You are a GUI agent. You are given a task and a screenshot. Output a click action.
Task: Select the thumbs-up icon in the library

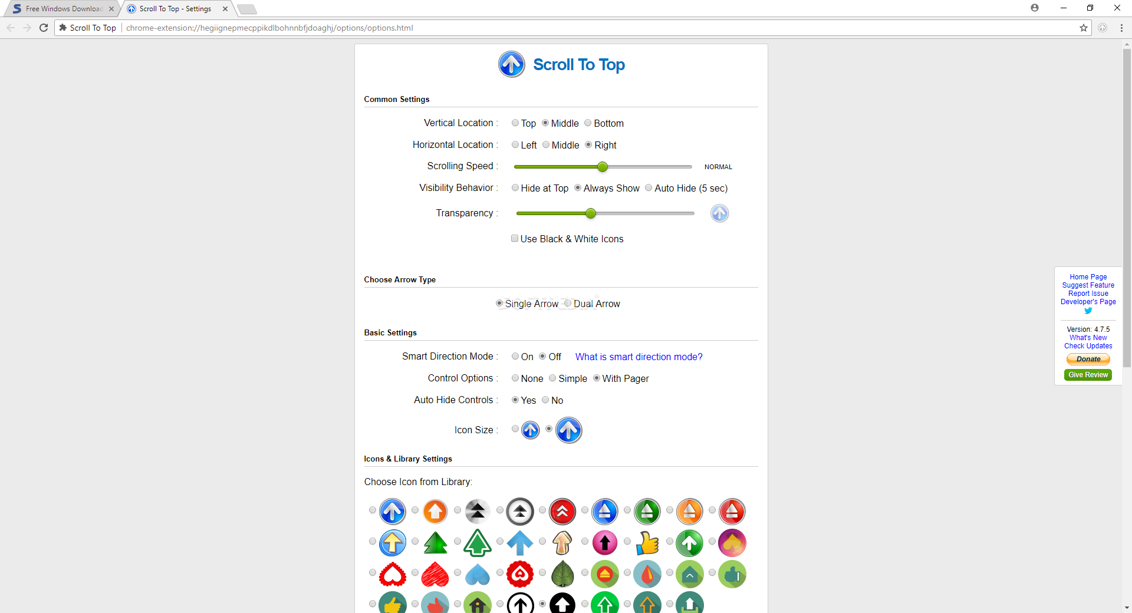pos(647,543)
